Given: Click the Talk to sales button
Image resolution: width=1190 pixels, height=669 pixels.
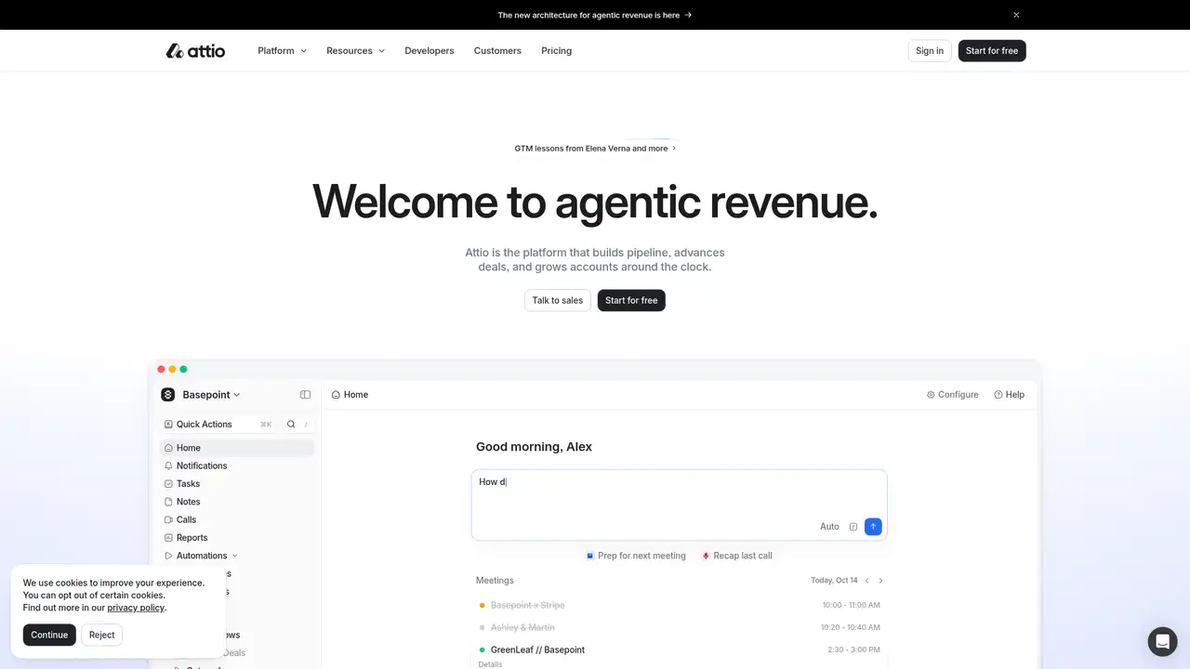Looking at the screenshot, I should (558, 300).
